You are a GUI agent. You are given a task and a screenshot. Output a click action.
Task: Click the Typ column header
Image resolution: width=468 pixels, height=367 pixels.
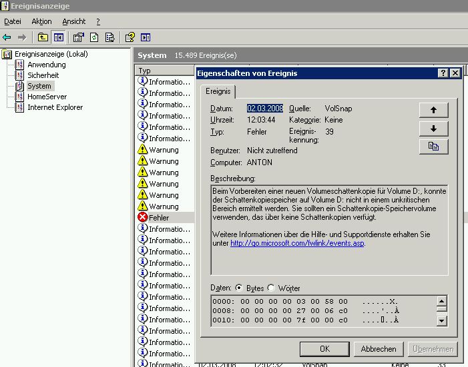(x=164, y=71)
